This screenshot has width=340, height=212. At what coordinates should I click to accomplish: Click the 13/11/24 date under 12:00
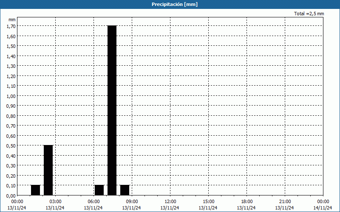click(170, 208)
